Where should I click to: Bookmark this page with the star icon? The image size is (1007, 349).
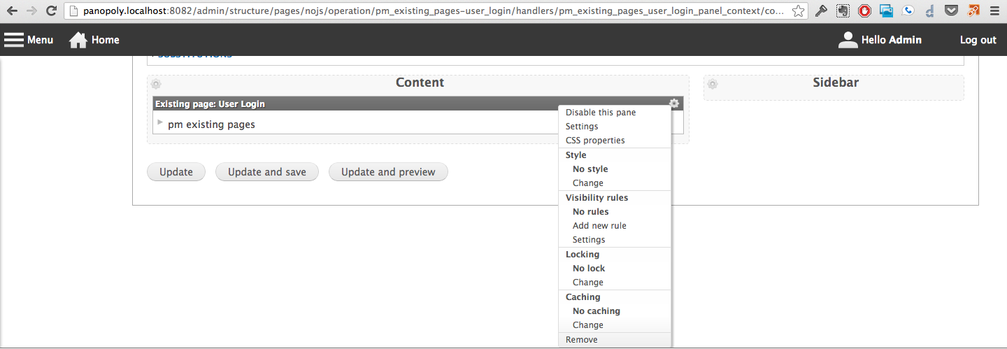point(798,11)
